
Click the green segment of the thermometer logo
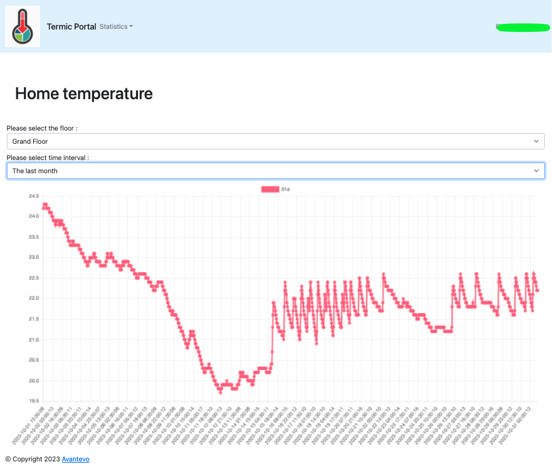pos(19,37)
